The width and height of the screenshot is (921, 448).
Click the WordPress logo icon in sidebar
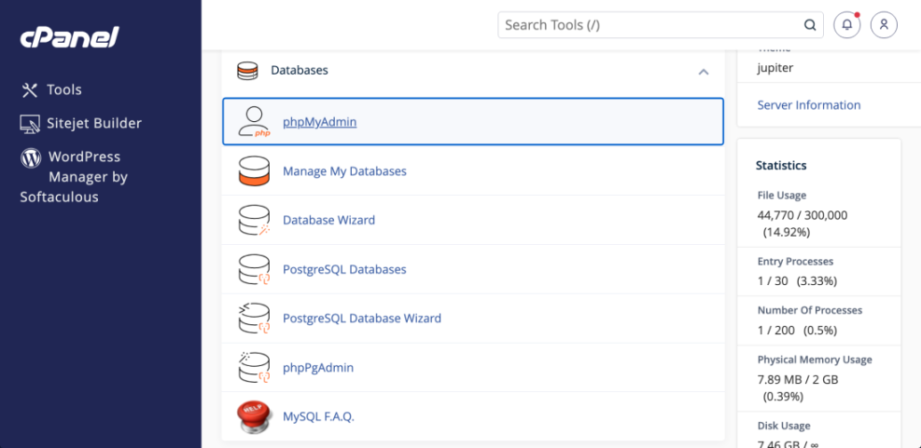click(x=31, y=157)
